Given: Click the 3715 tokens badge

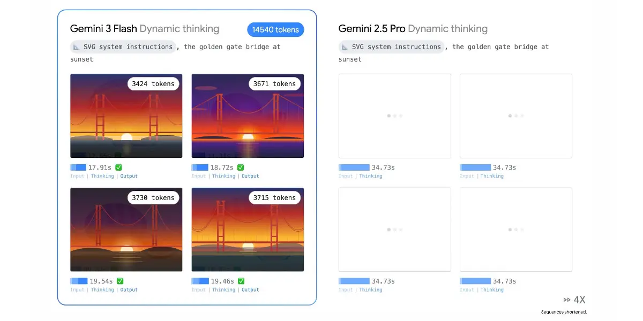Looking at the screenshot, I should (274, 198).
